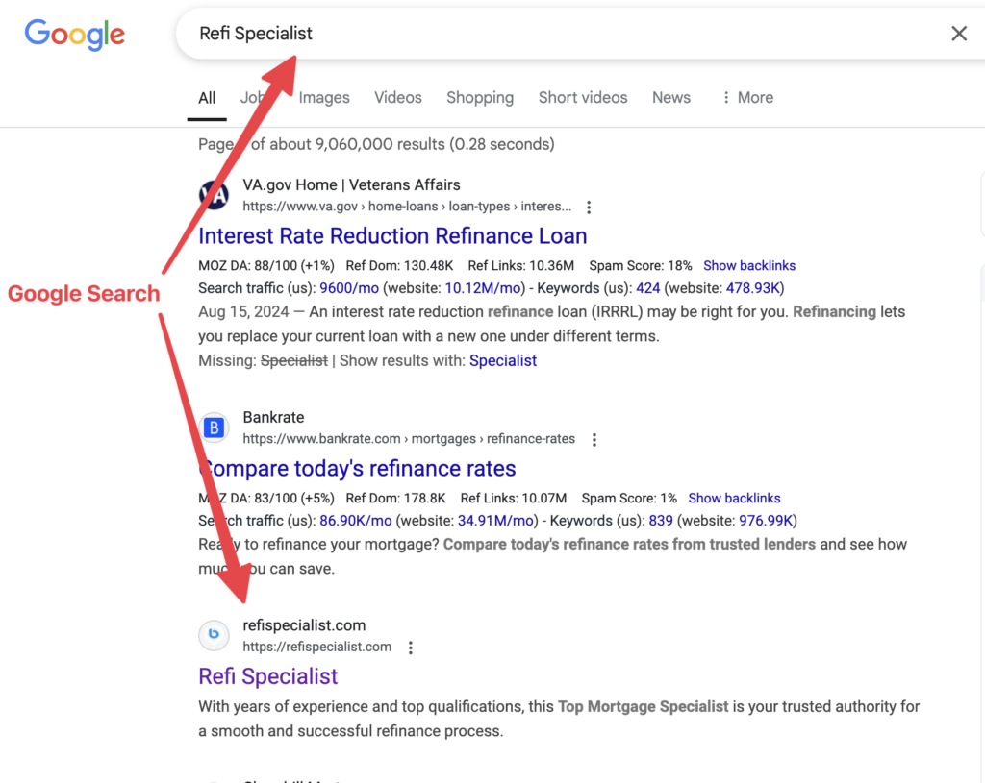Expand the More search filters menu

coord(747,97)
